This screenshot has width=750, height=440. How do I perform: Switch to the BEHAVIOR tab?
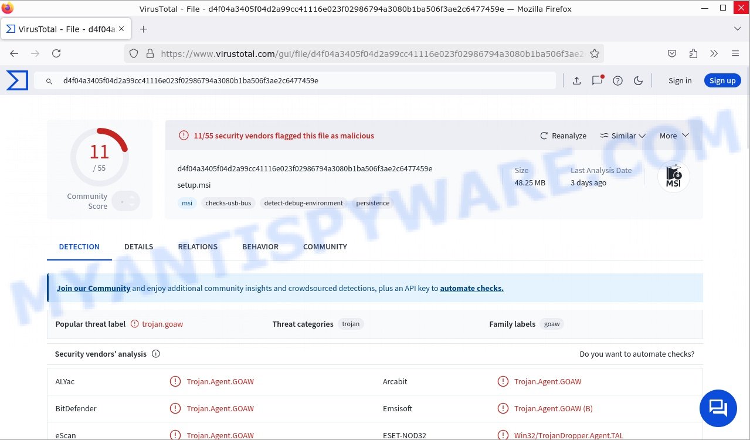(x=260, y=247)
